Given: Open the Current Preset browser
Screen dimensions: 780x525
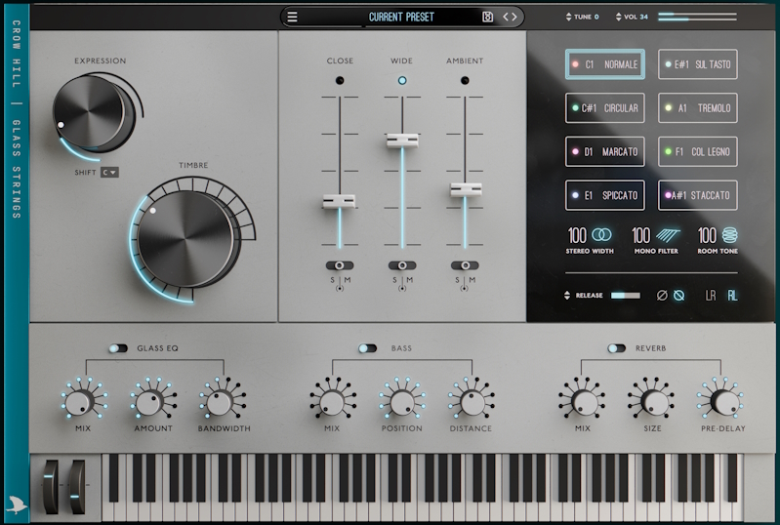Looking at the screenshot, I should pos(401,17).
